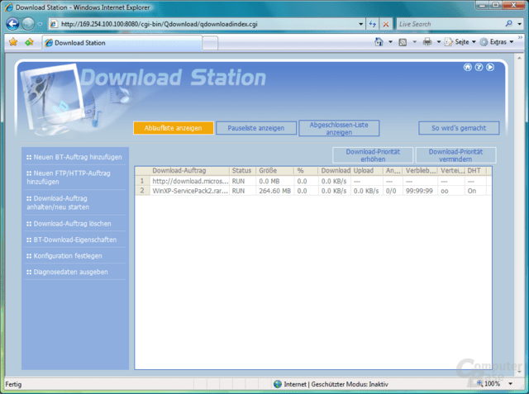Click the search magnifier icon
Screen dimensions: 529x394
tap(509, 24)
